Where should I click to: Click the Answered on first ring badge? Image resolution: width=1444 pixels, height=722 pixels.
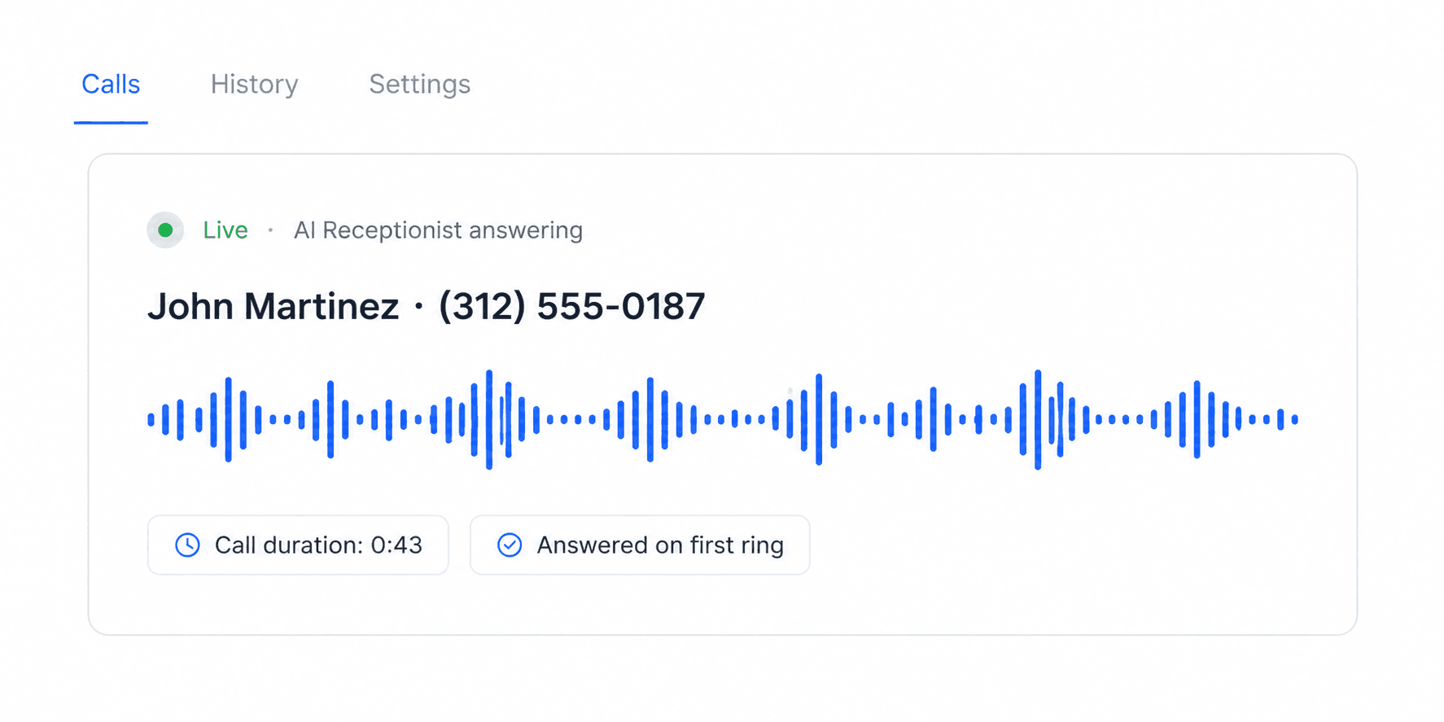(x=640, y=545)
